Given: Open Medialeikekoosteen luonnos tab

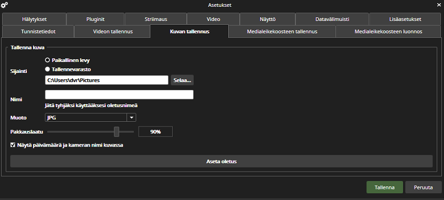Looking at the screenshot, I should (388, 31).
